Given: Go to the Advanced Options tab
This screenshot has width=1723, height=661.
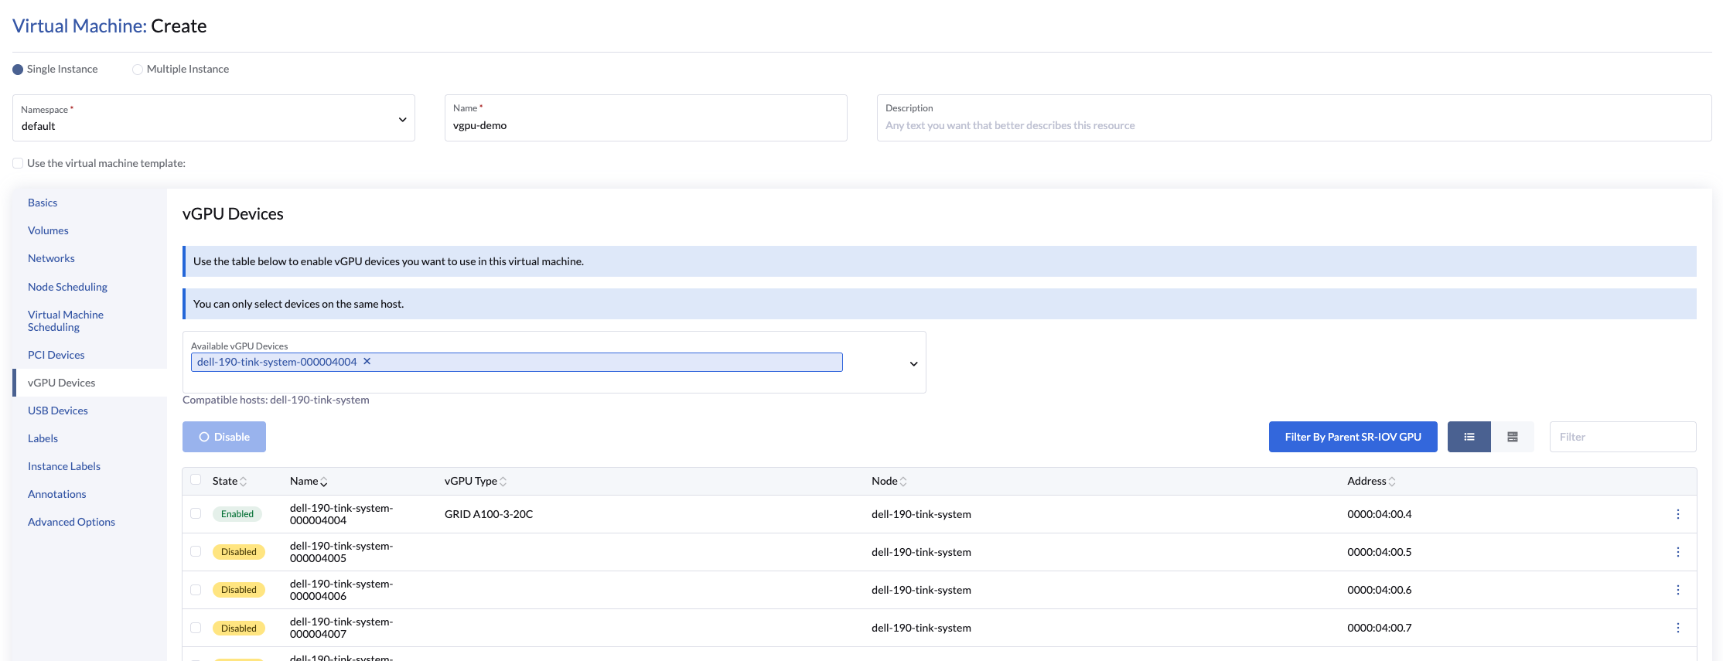Looking at the screenshot, I should pyautogui.click(x=71, y=522).
